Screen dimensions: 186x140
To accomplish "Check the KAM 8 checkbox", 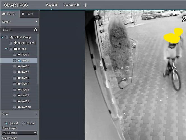I will click(15, 96).
